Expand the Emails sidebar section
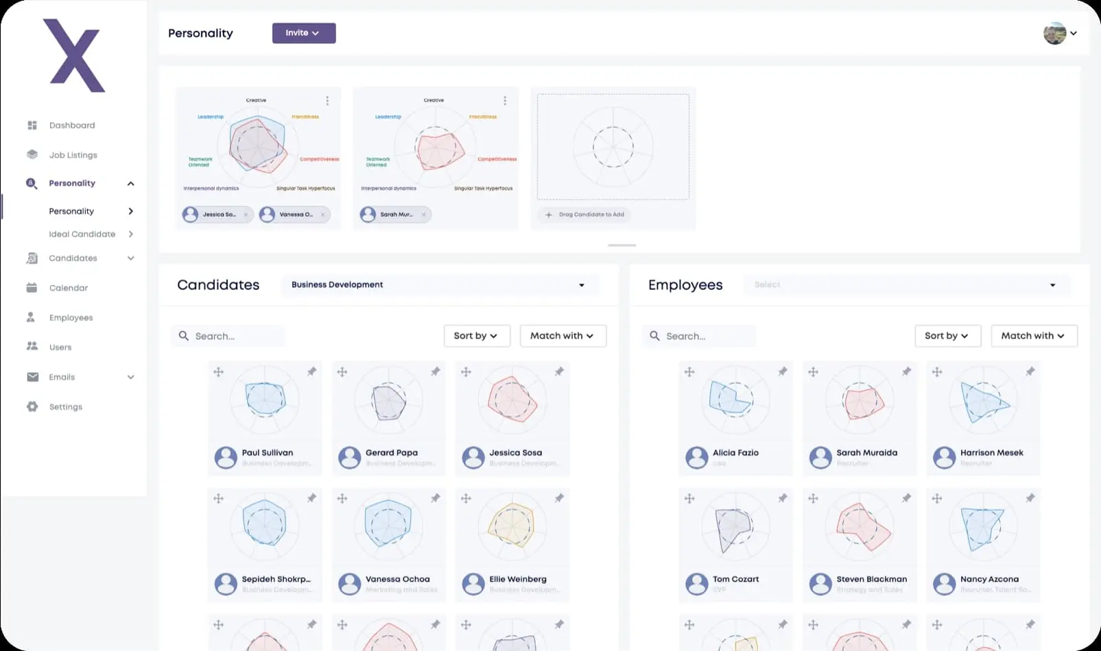Screen dimensions: 1101x651 [x=130, y=377]
